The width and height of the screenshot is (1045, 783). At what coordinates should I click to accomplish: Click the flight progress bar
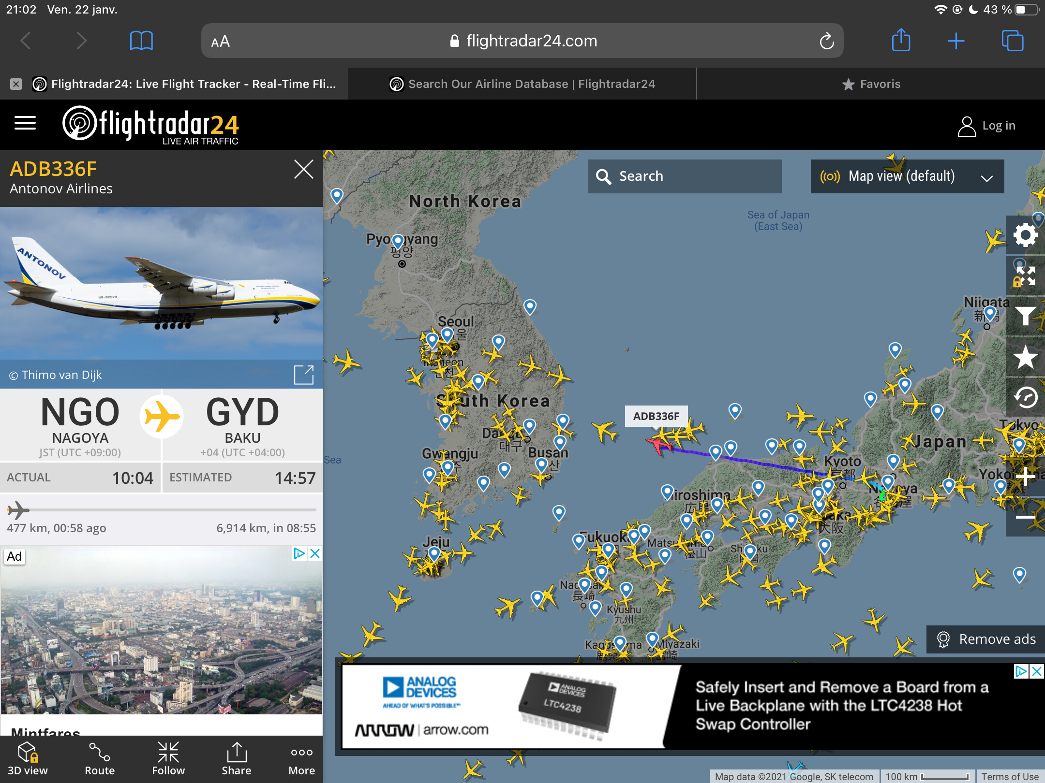(x=162, y=510)
